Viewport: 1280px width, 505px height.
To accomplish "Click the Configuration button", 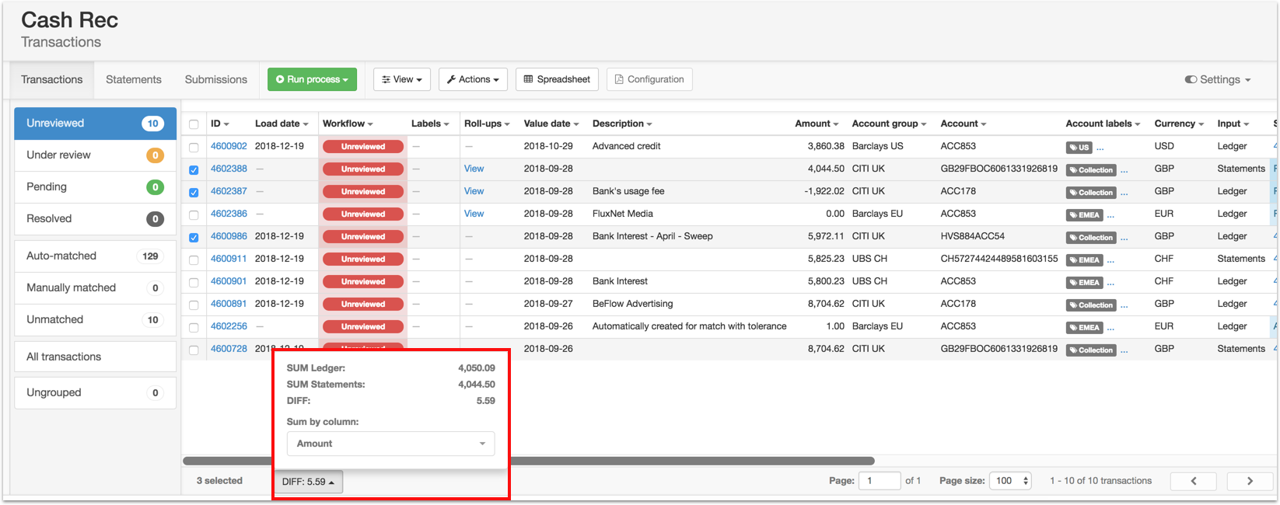I will pyautogui.click(x=649, y=79).
